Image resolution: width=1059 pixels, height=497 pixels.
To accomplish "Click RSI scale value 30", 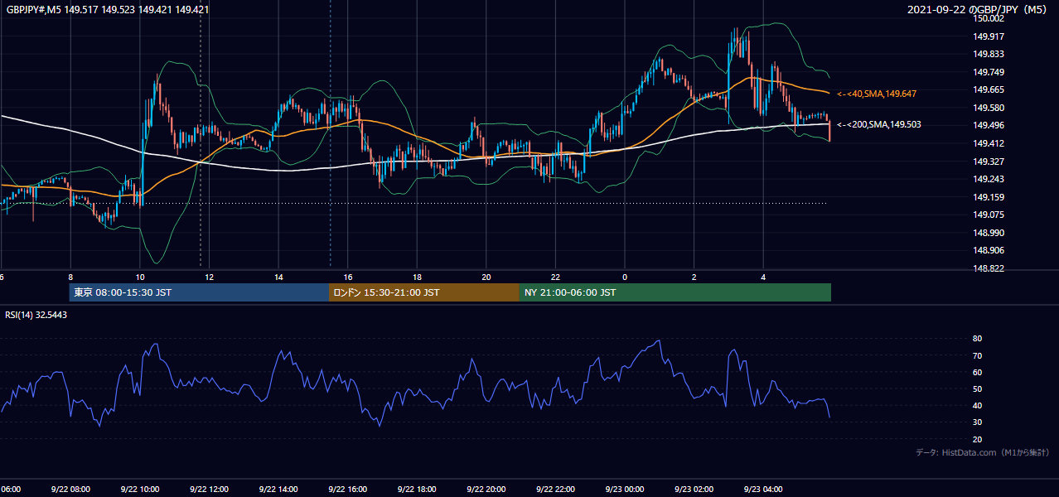I will (x=977, y=422).
